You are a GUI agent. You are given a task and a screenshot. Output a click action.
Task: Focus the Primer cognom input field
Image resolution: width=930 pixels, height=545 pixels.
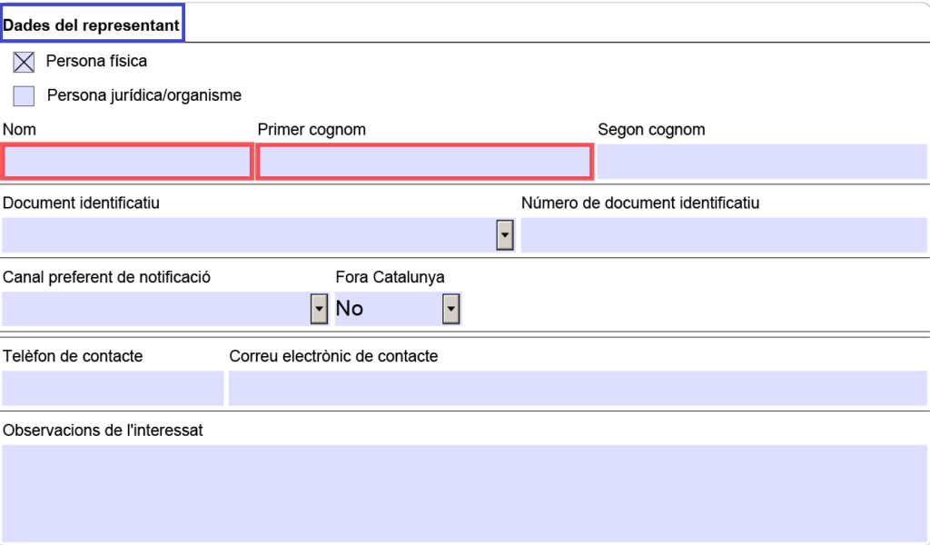coord(424,162)
